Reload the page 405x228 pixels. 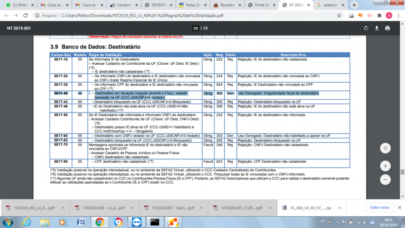pos(25,16)
